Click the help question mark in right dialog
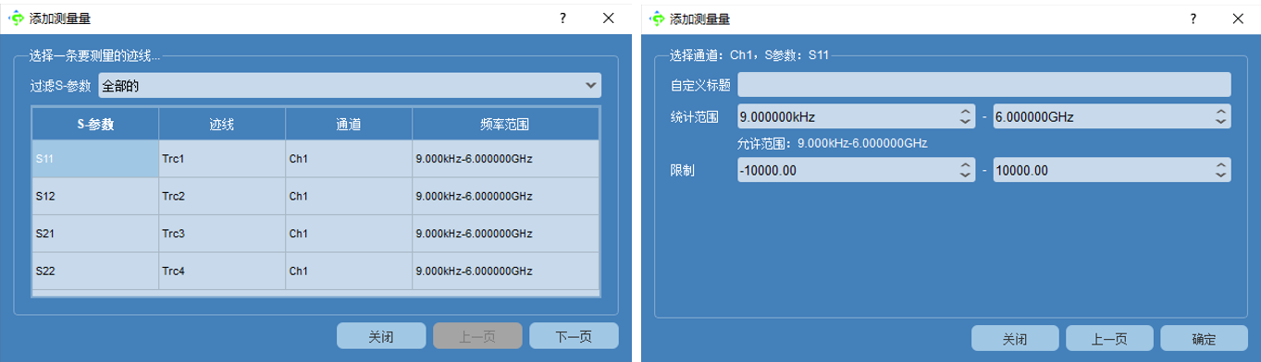 1193,18
